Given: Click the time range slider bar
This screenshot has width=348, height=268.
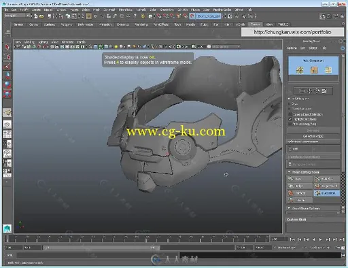Looking at the screenshot, I should (x=101, y=248).
